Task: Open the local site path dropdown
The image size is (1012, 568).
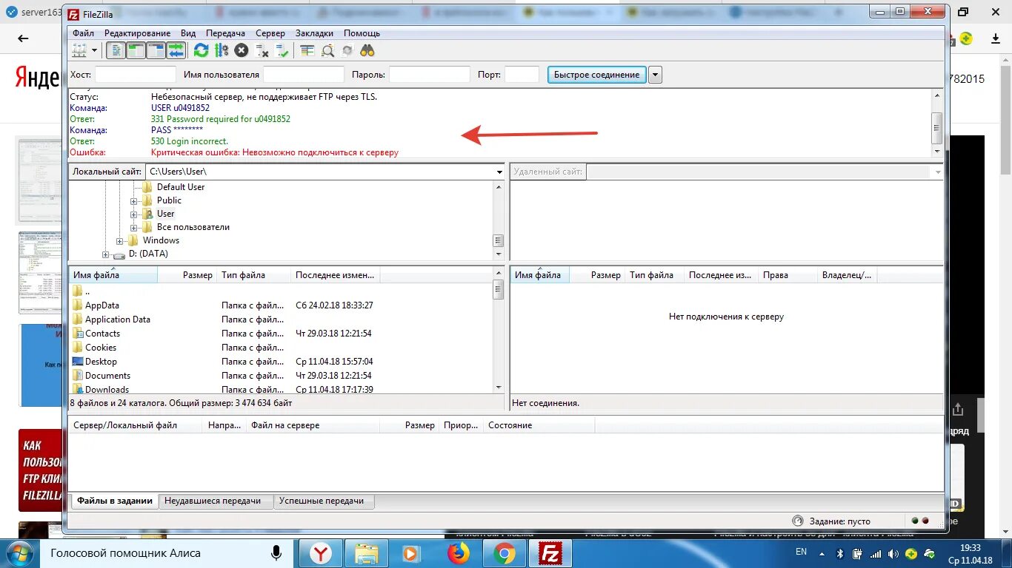Action: click(x=499, y=172)
